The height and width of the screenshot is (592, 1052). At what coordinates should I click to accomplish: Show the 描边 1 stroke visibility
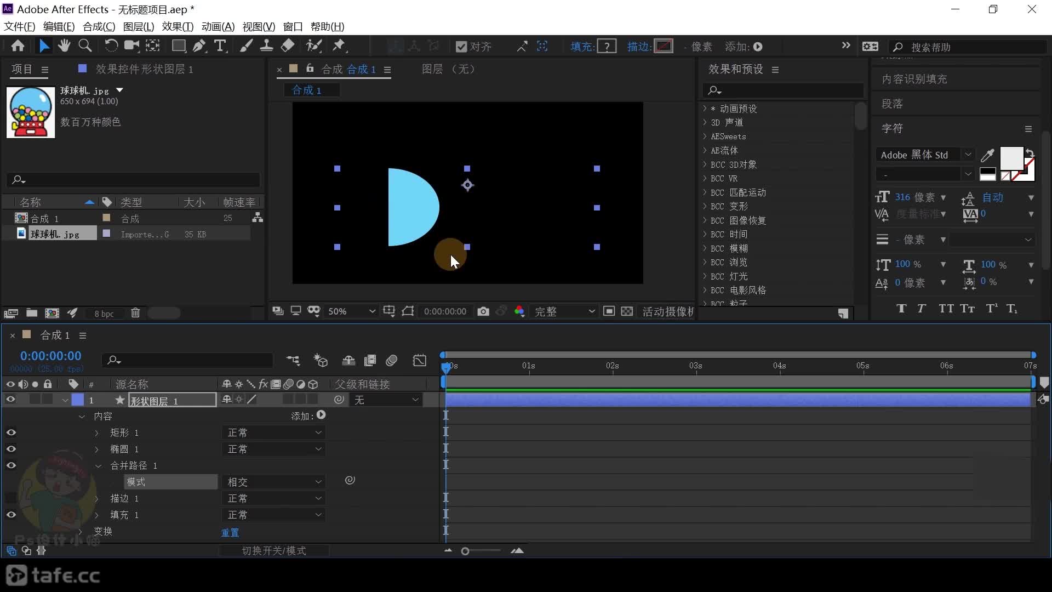pyautogui.click(x=11, y=498)
